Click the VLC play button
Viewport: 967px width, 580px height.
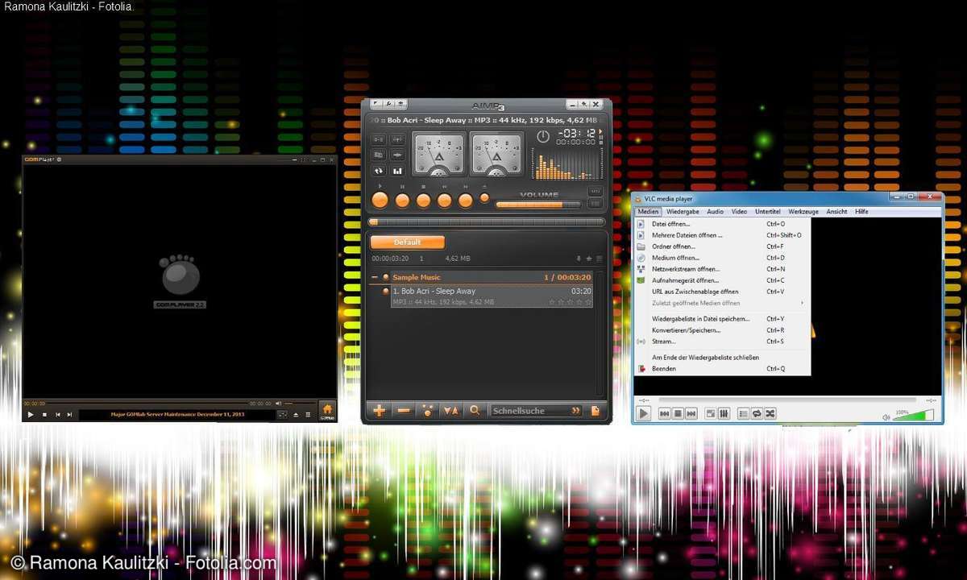[x=643, y=413]
